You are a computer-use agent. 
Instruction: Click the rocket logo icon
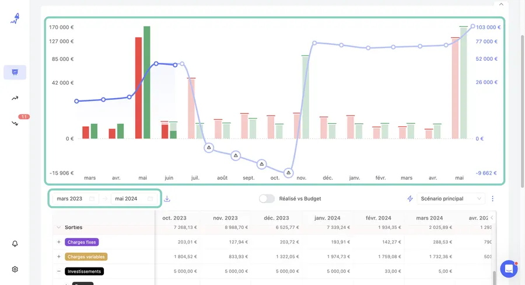(x=15, y=19)
